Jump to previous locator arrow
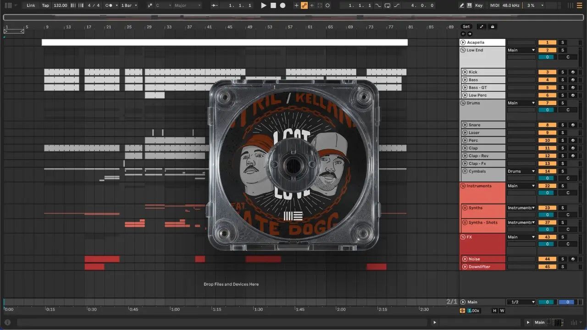 [463, 34]
